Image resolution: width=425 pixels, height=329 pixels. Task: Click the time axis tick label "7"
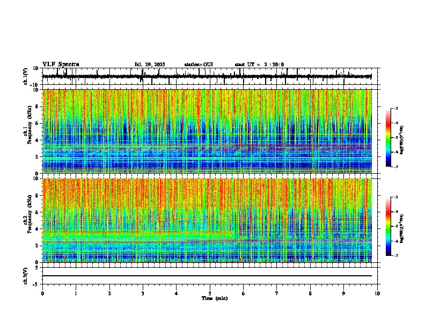point(277,294)
